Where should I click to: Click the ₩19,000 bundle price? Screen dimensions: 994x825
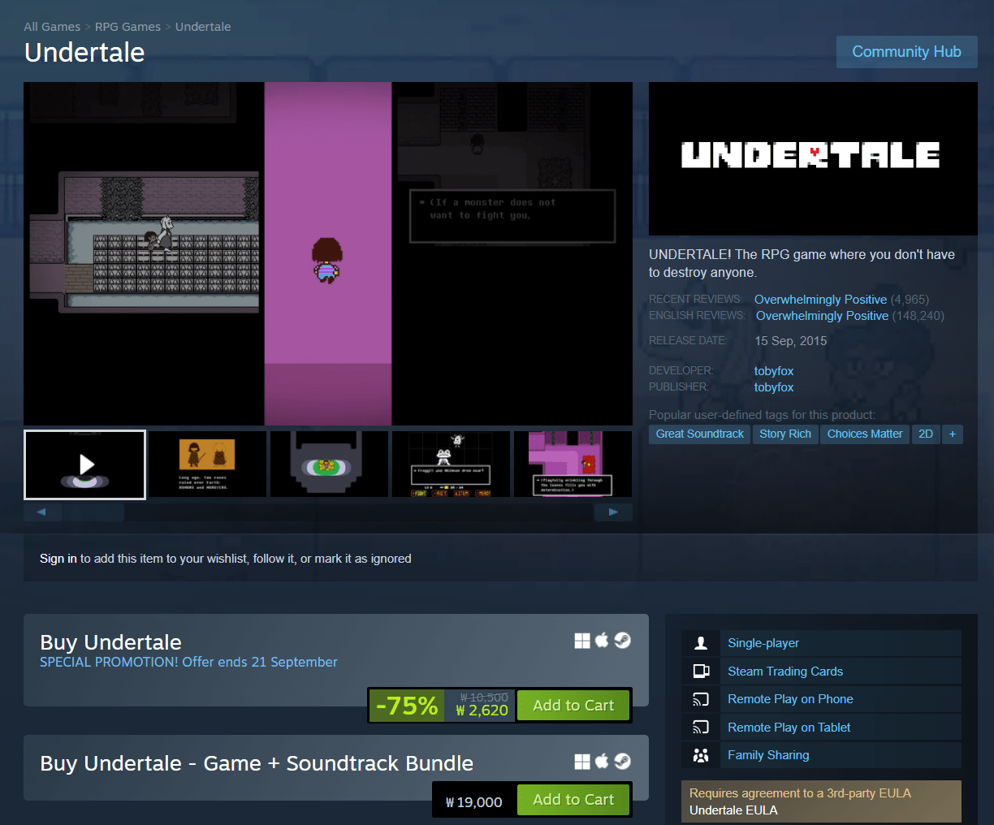point(474,802)
